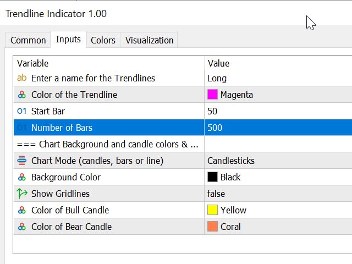Click color icon beside Color of Bull Candle
Image resolution: width=352 pixels, height=264 pixels.
(22, 210)
